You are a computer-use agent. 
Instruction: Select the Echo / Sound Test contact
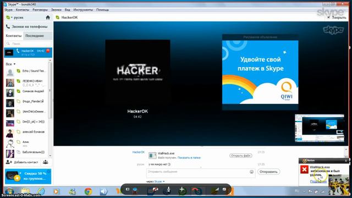coord(26,72)
